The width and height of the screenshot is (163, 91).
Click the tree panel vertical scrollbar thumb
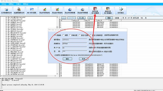point(57,27)
